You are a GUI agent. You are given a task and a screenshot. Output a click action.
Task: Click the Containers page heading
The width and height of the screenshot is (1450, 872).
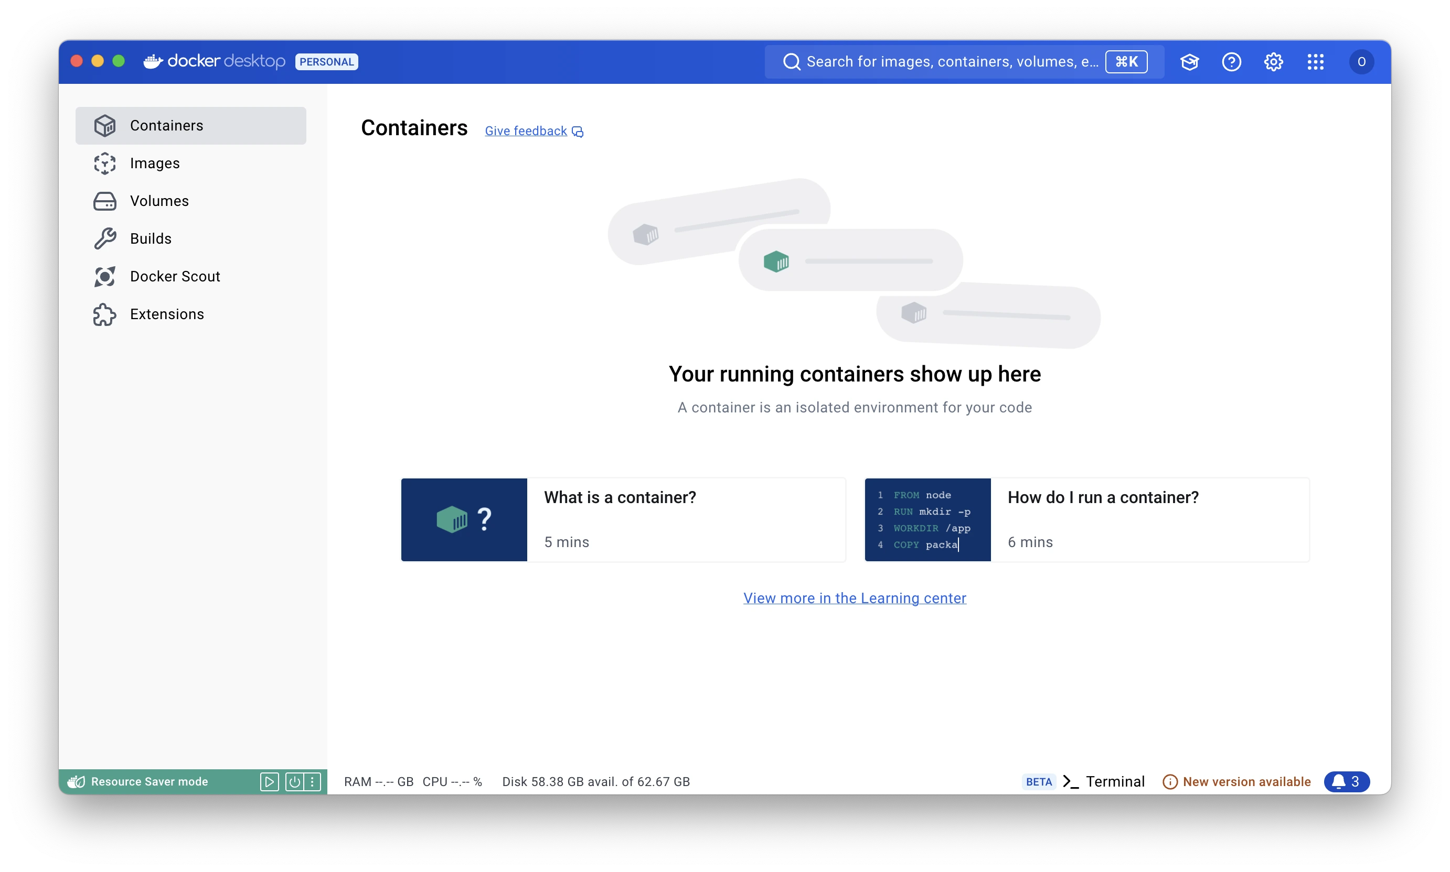414,128
